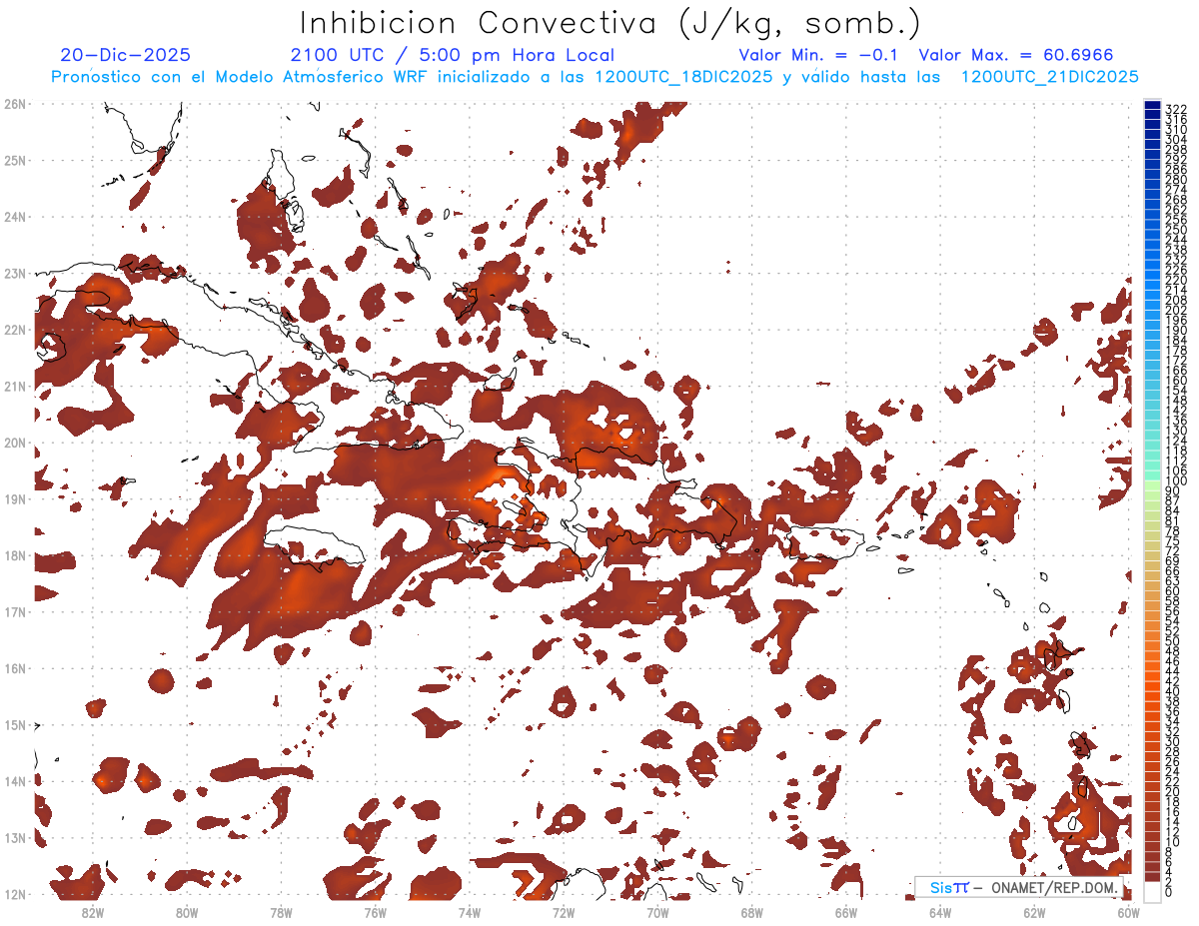1199x926 pixels.
Task: Click the validity stamp '1200UTC_21DIC2025'
Action: 1049,77
